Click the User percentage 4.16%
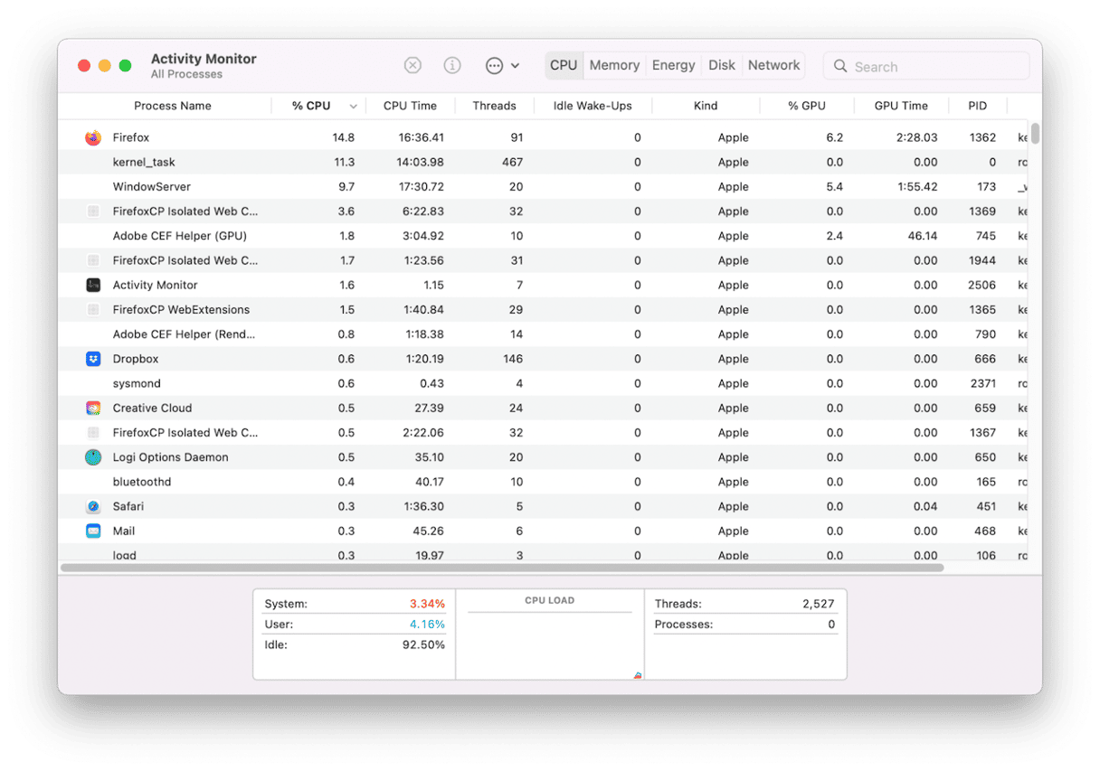Image resolution: width=1100 pixels, height=771 pixels. (427, 624)
